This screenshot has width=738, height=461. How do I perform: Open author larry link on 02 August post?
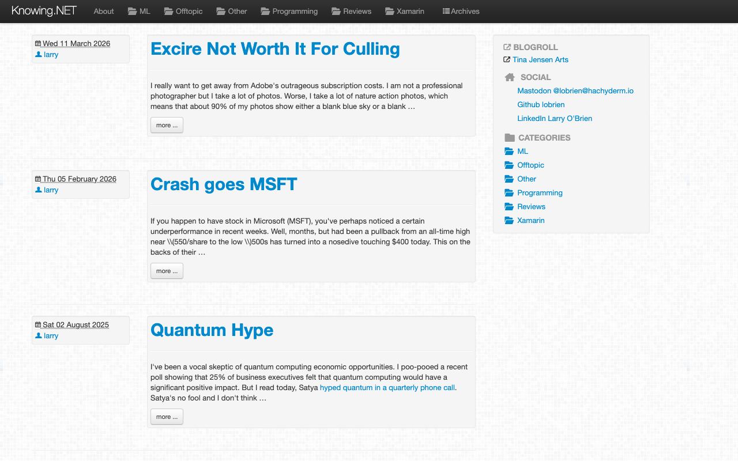coord(51,335)
